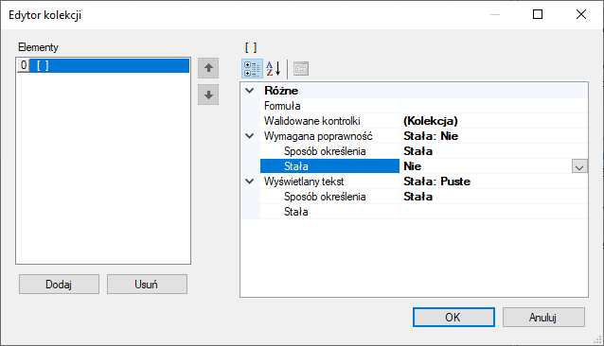This screenshot has height=346, width=604.
Task: Close the Edytor kolekcji window
Action: coord(581,14)
